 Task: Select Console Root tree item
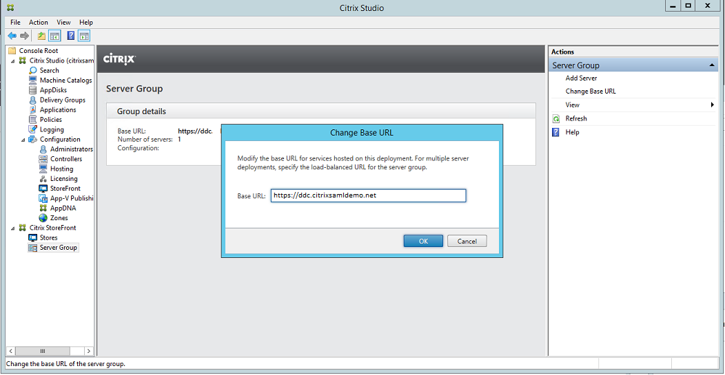pos(39,51)
